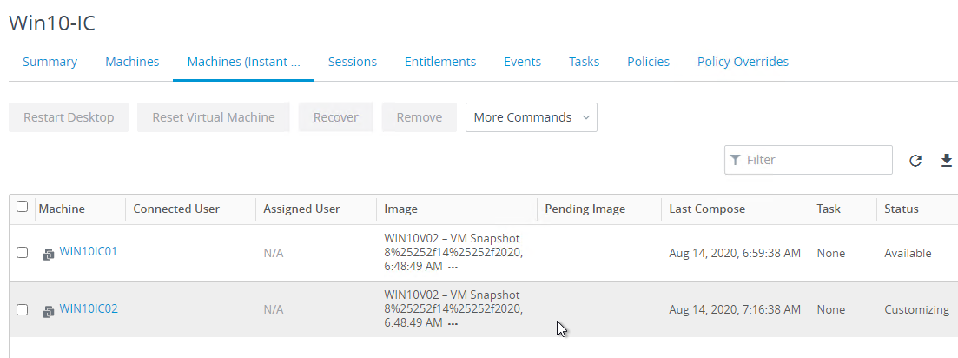Click the WIN10IC01 machine icon
The image size is (958, 358).
click(49, 254)
